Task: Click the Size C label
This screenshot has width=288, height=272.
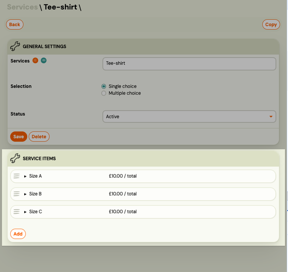Action: pyautogui.click(x=36, y=212)
